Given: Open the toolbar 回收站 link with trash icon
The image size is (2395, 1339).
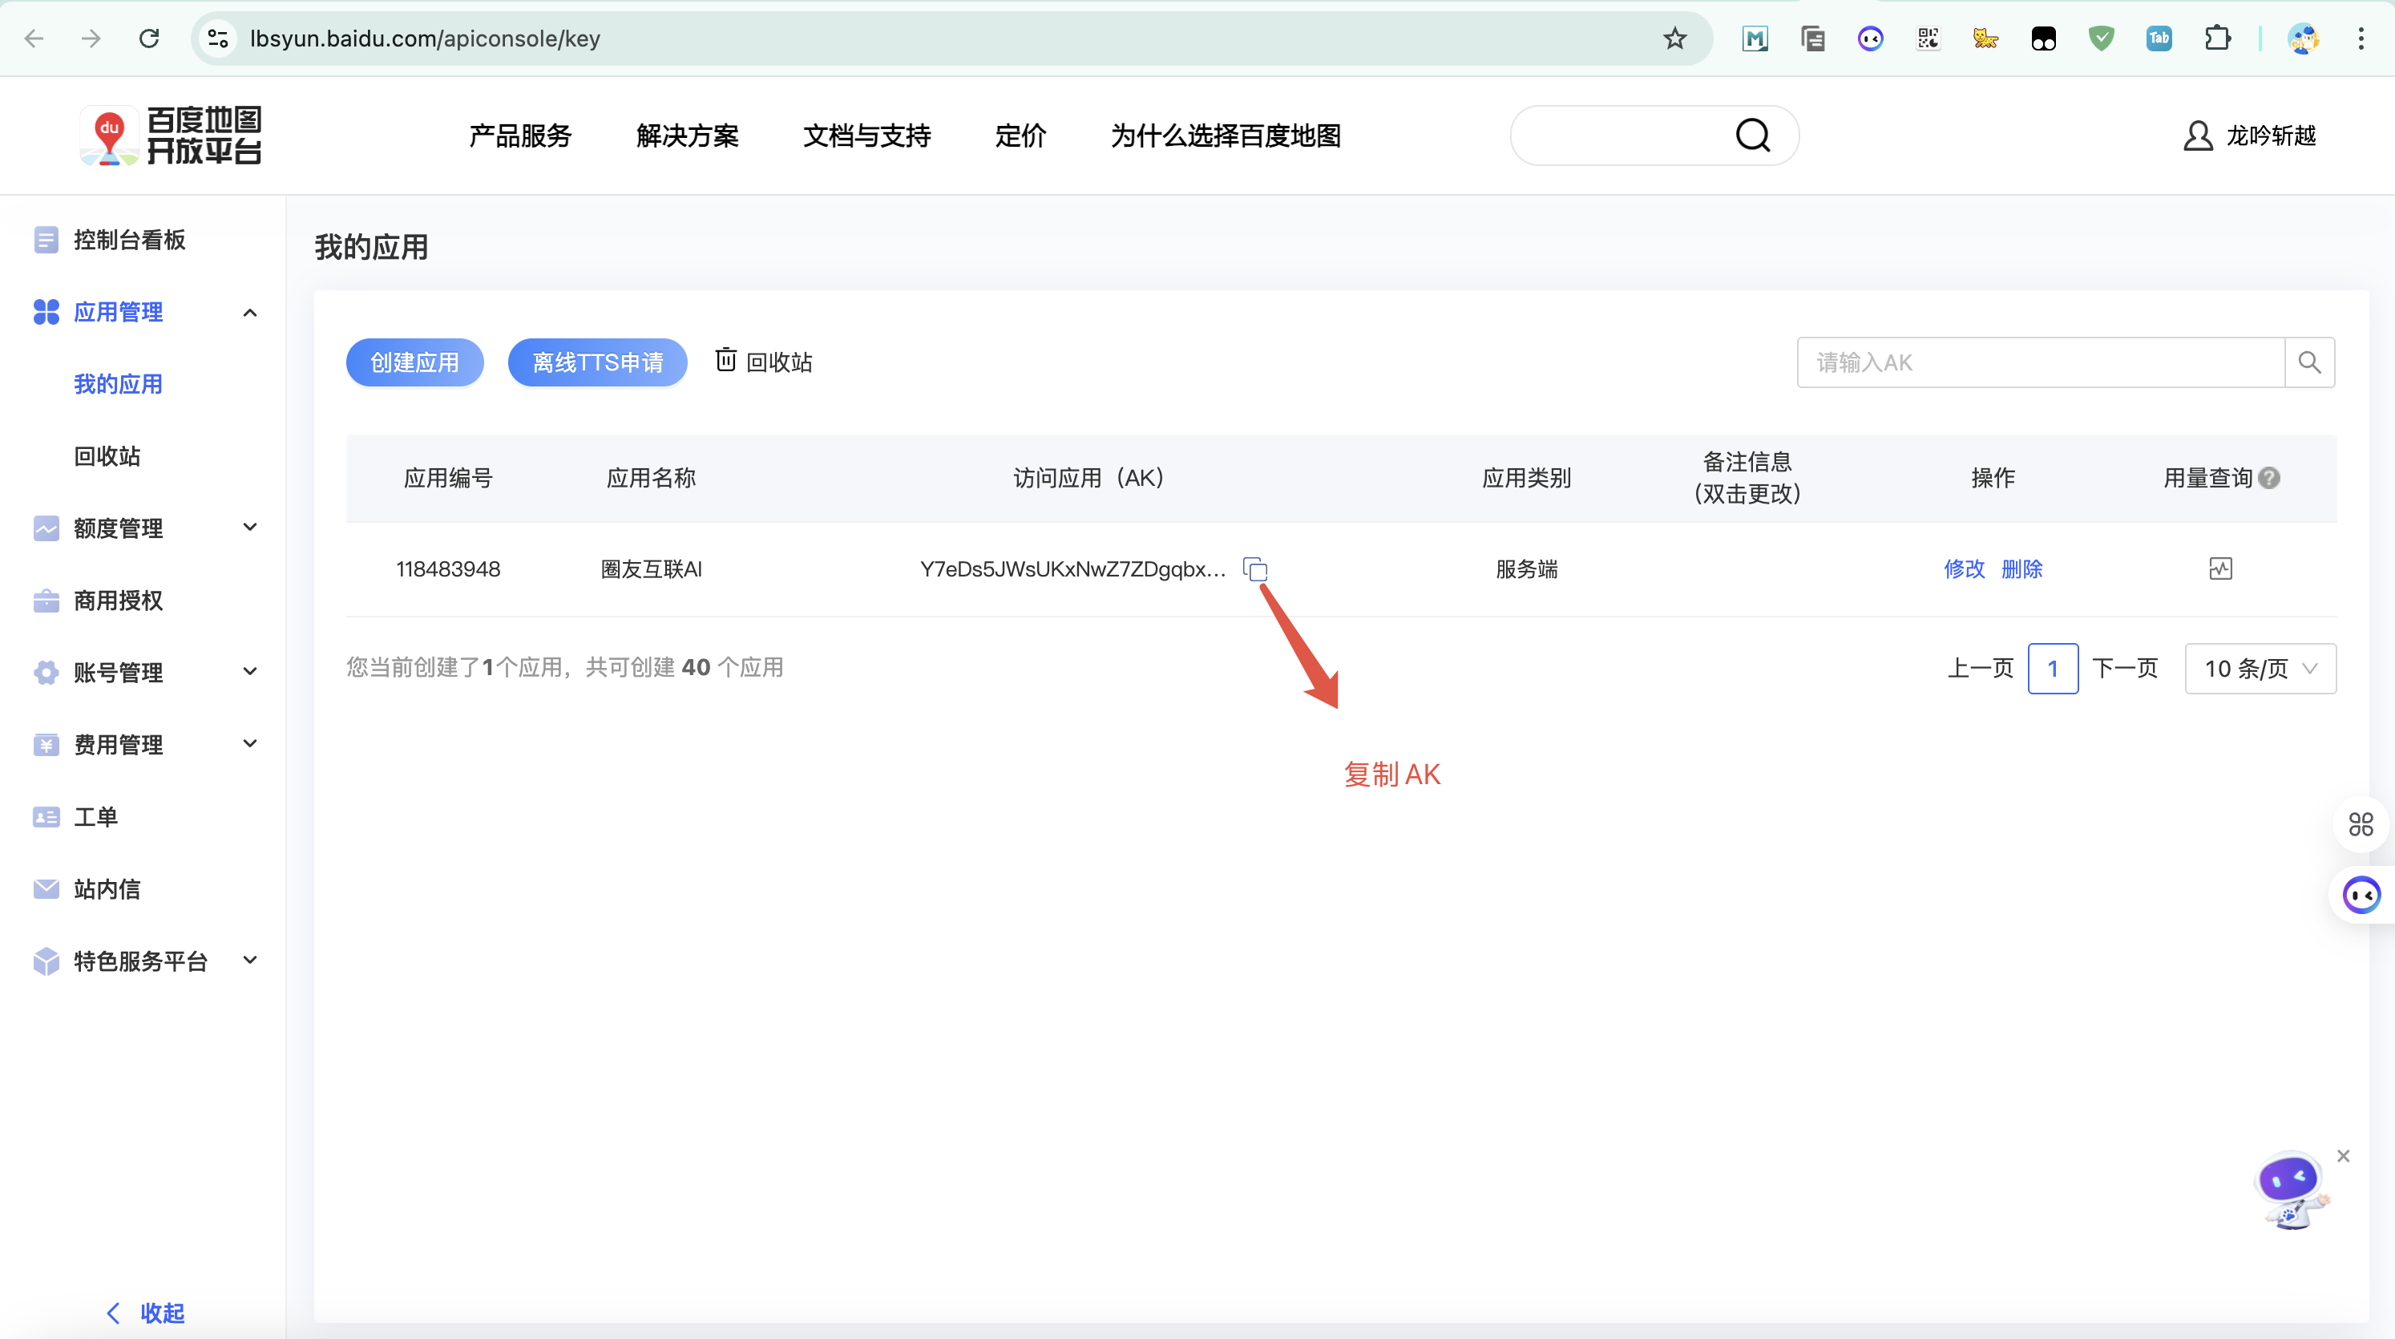Looking at the screenshot, I should [x=764, y=362].
